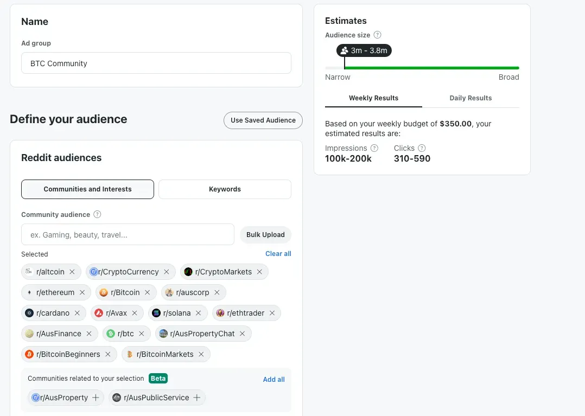Add r/AusPublicService using plus icon
The height and width of the screenshot is (416, 585).
(x=196, y=398)
